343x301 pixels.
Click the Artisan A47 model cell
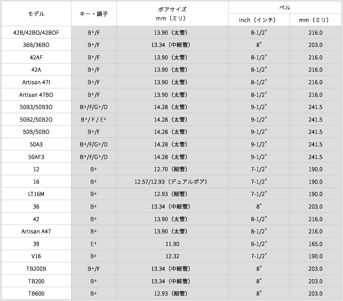(36, 231)
